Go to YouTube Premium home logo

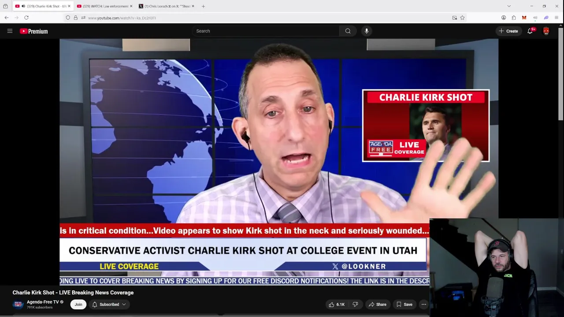[33, 31]
